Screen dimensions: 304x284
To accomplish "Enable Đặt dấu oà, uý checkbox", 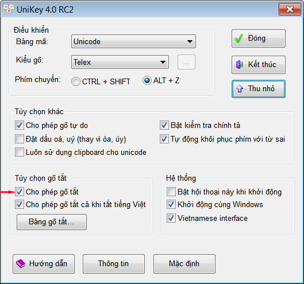I will point(20,139).
